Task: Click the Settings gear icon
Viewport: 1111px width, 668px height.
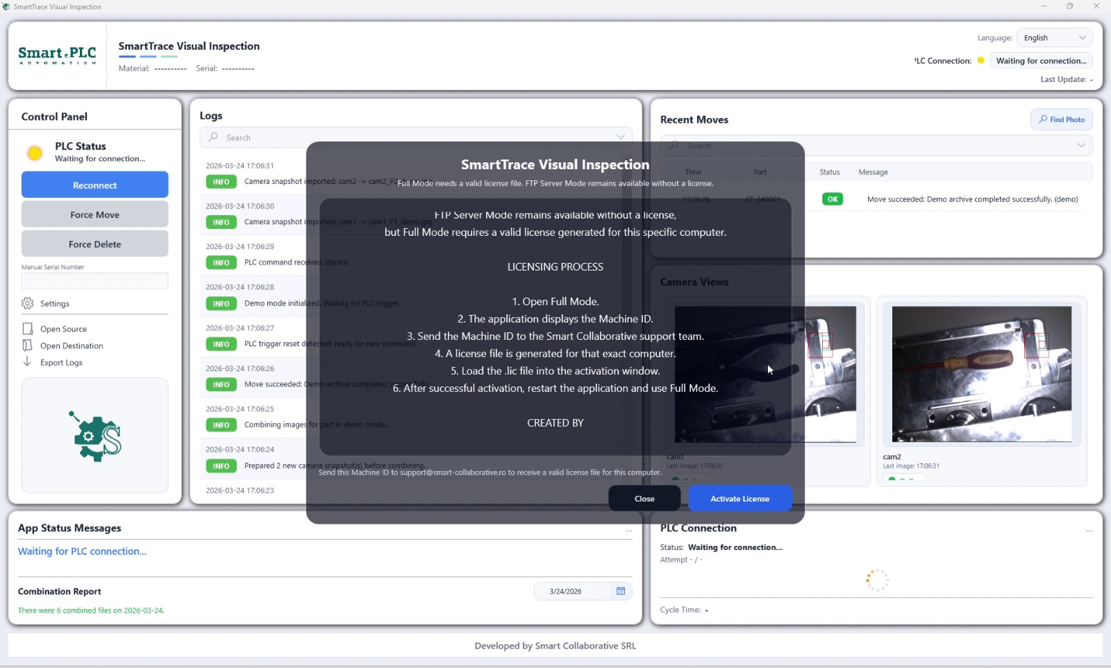Action: 28,303
